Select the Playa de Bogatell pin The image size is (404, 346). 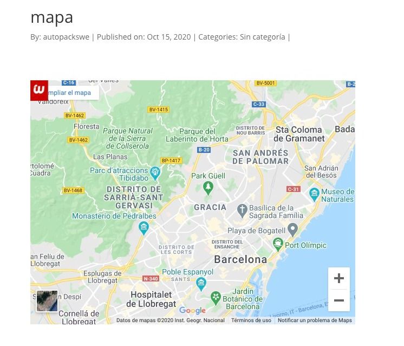292,230
